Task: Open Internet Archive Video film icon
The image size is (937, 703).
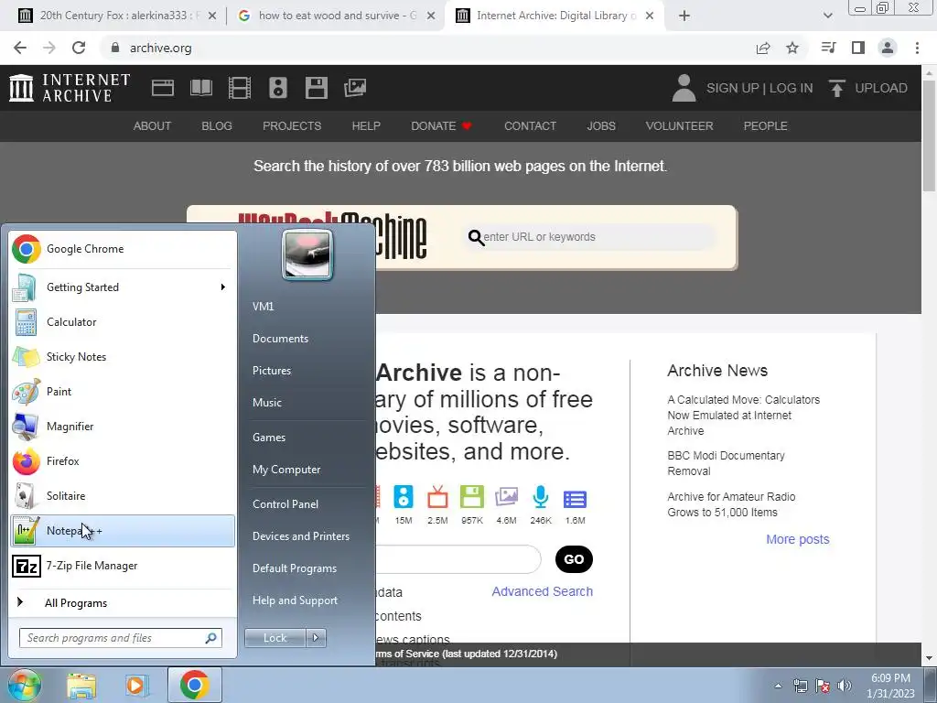Action: [x=240, y=88]
